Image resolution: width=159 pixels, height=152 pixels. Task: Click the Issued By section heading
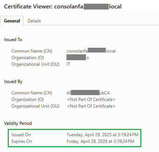click(x=13, y=82)
